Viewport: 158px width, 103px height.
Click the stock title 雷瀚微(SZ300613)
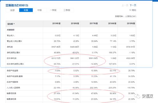coord(17,5)
